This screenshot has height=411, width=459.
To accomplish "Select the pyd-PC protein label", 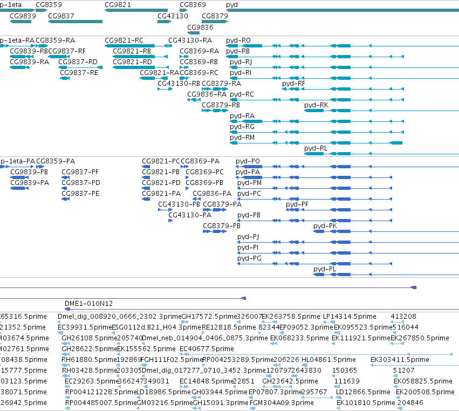I will 249,194.
